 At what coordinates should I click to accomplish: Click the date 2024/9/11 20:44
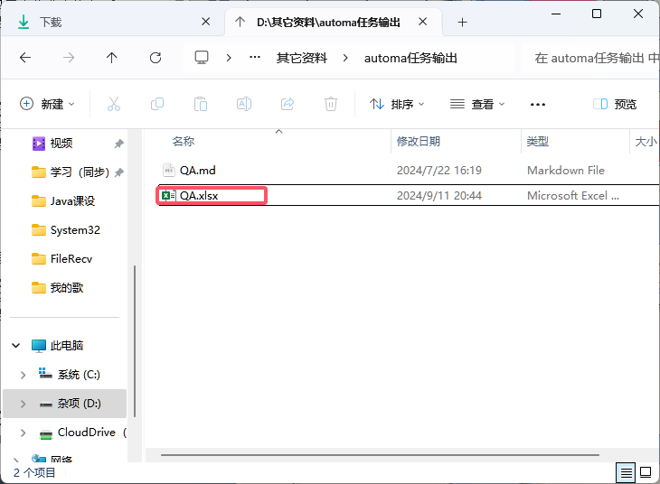[439, 196]
